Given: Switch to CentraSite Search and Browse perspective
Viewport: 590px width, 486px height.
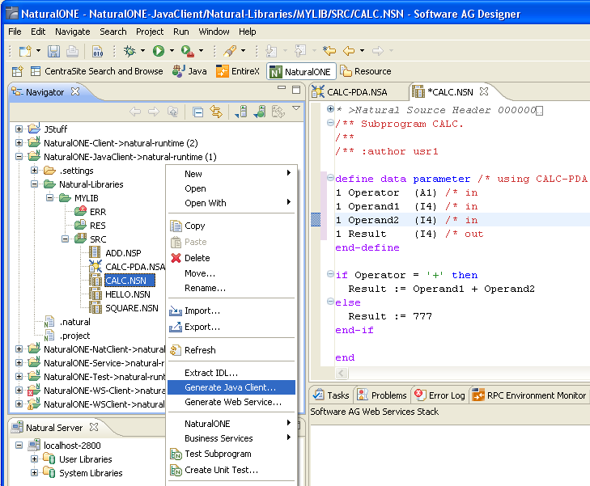Looking at the screenshot, I should coord(96,71).
